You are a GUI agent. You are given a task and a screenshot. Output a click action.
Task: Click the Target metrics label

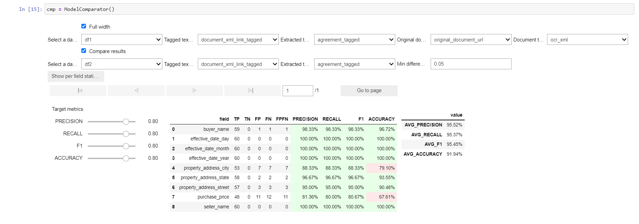point(67,109)
